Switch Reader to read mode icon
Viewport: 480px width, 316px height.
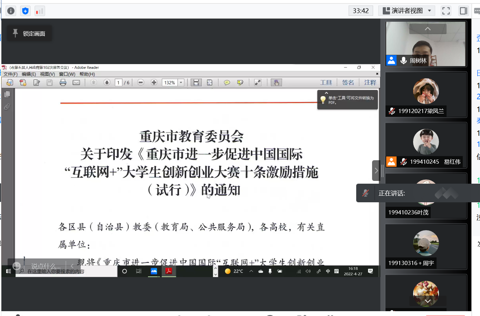(258, 82)
